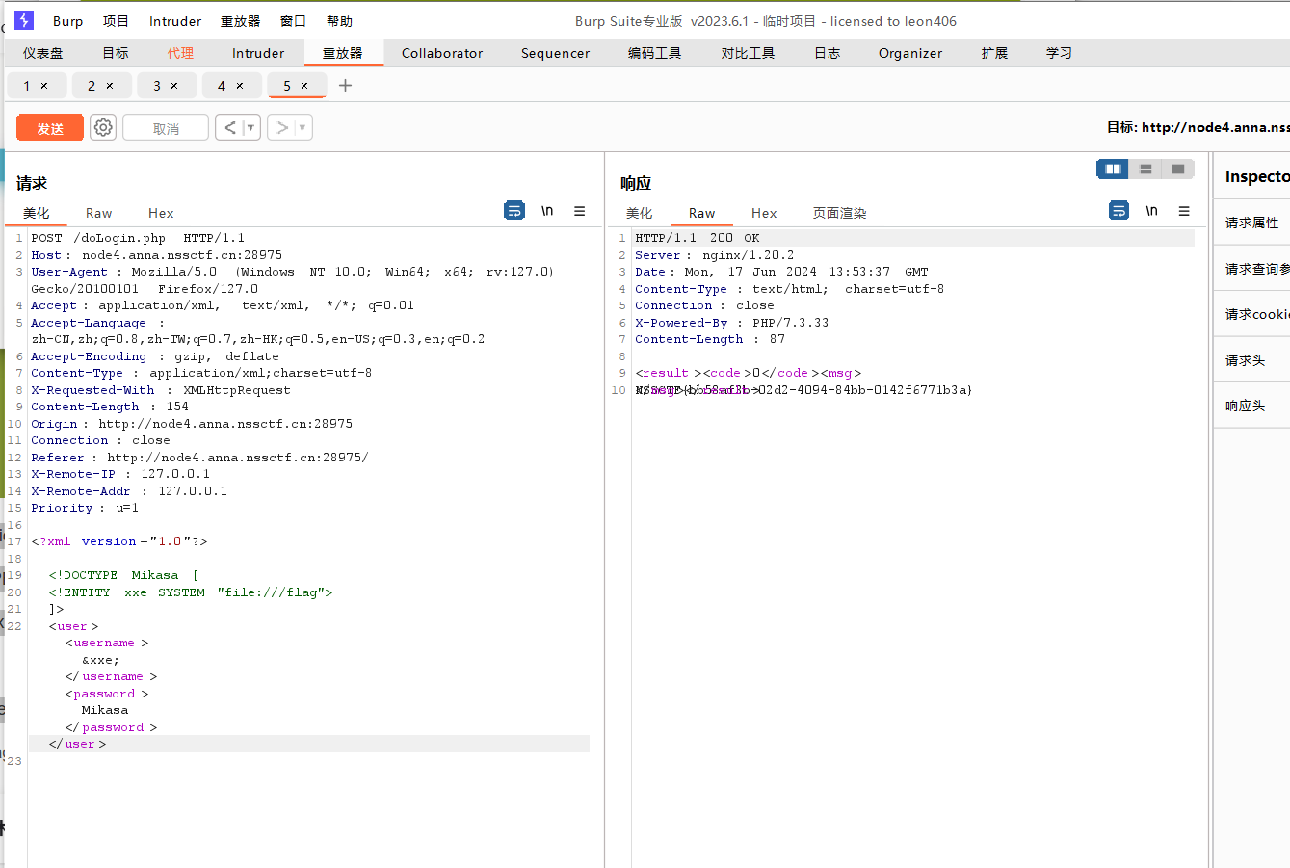Viewport: 1290px width, 868px height.
Task: Open Organizer tab
Action: (x=910, y=53)
